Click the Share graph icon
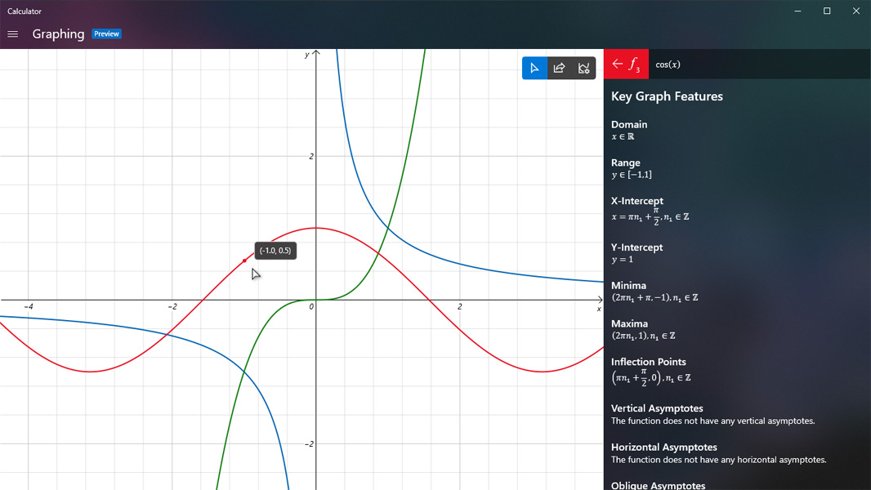871x490 pixels. pos(559,68)
